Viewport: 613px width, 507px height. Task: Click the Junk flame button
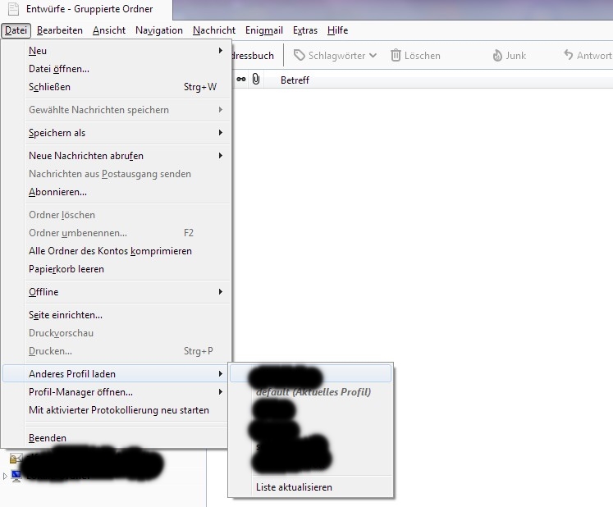510,56
